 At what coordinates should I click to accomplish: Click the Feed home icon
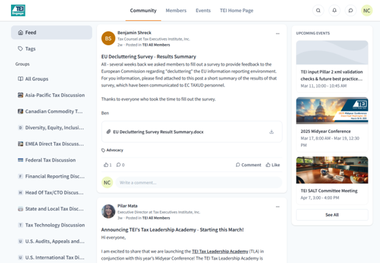[21, 32]
